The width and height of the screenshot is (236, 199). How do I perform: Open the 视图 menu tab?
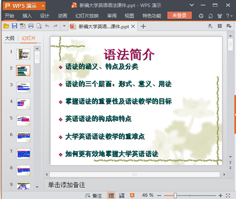[129, 16]
